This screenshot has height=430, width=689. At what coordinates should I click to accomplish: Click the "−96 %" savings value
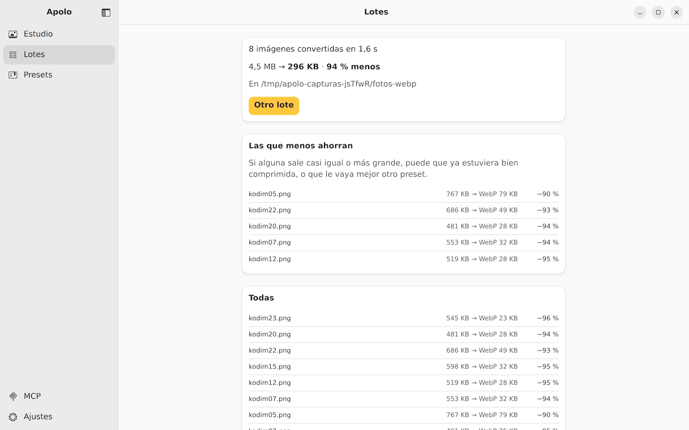coord(548,318)
